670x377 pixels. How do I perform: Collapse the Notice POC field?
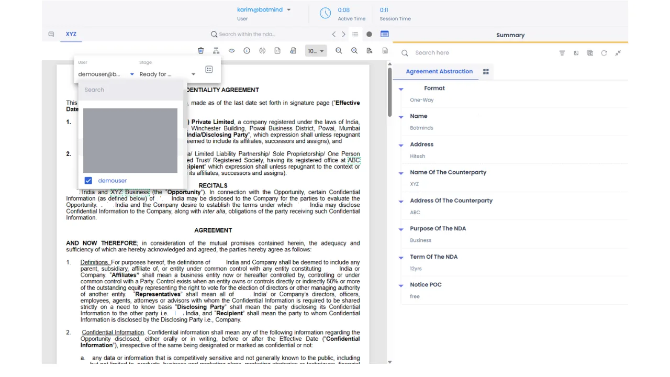click(401, 285)
